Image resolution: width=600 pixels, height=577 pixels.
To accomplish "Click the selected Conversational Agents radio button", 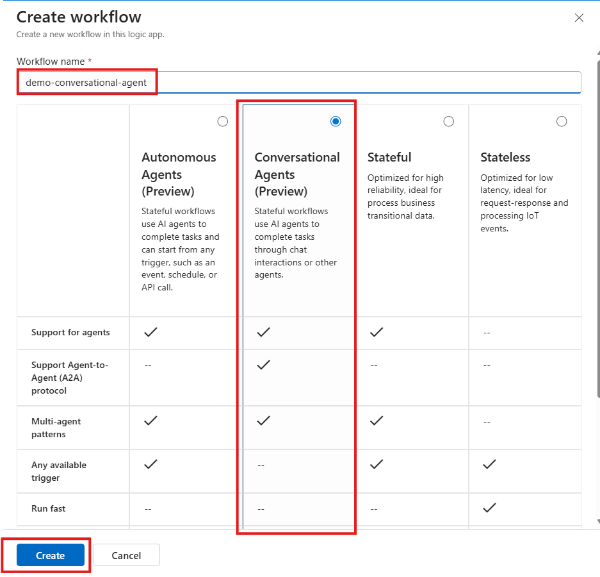I will [x=336, y=121].
